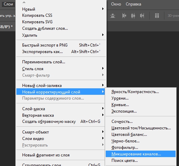Open the Справка menu

coord(133,4)
